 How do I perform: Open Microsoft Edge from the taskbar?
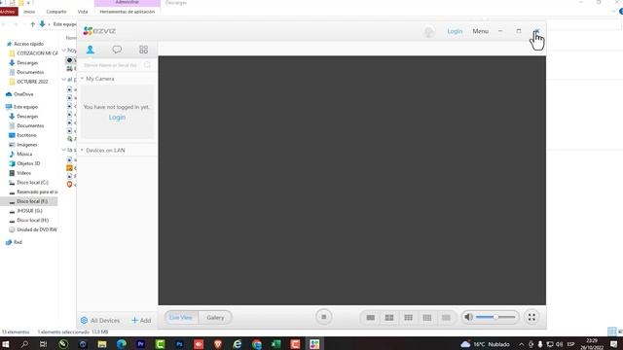[121, 344]
